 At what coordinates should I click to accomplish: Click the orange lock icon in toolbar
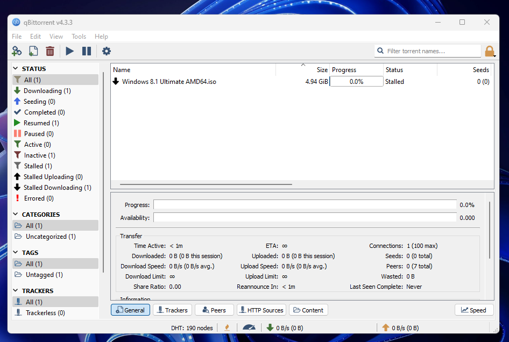point(490,51)
